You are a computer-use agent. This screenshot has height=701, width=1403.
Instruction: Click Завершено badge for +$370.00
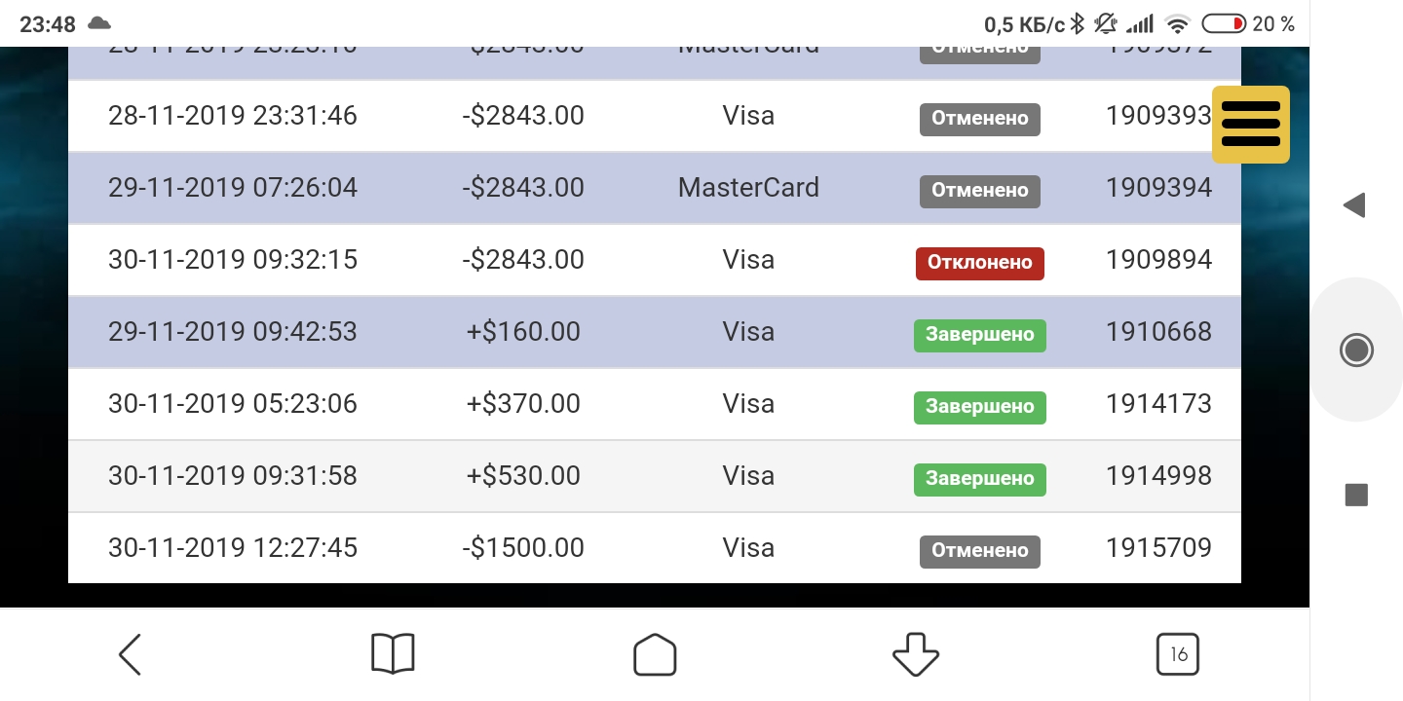click(979, 407)
